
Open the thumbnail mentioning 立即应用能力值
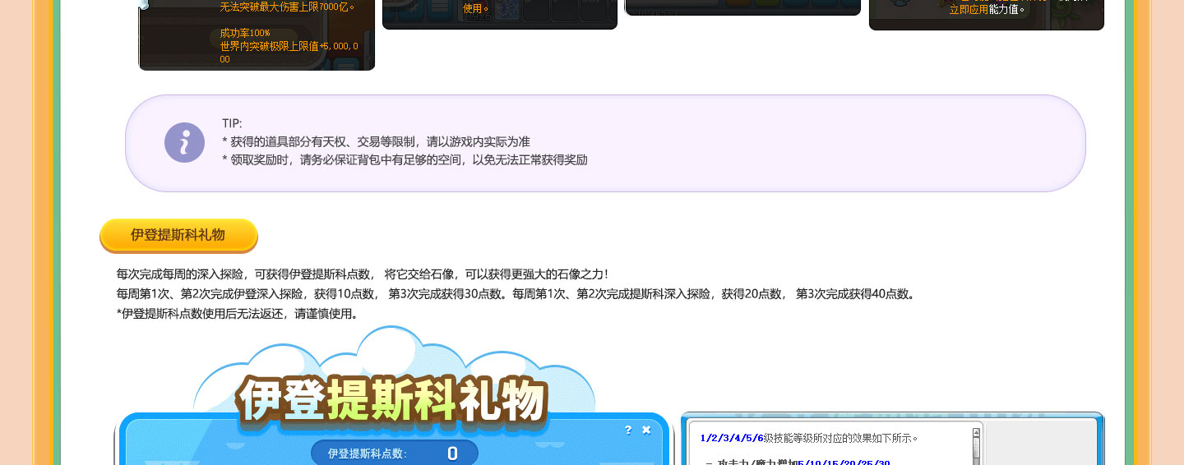986,15
